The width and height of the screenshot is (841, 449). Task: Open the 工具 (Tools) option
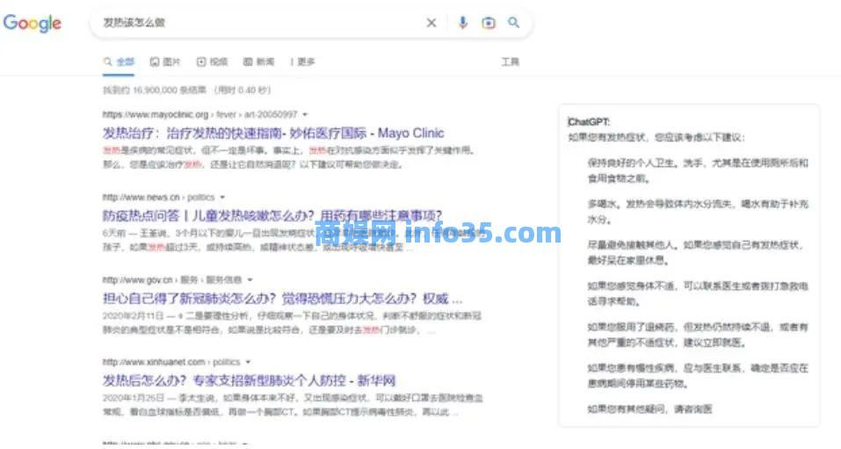[510, 62]
